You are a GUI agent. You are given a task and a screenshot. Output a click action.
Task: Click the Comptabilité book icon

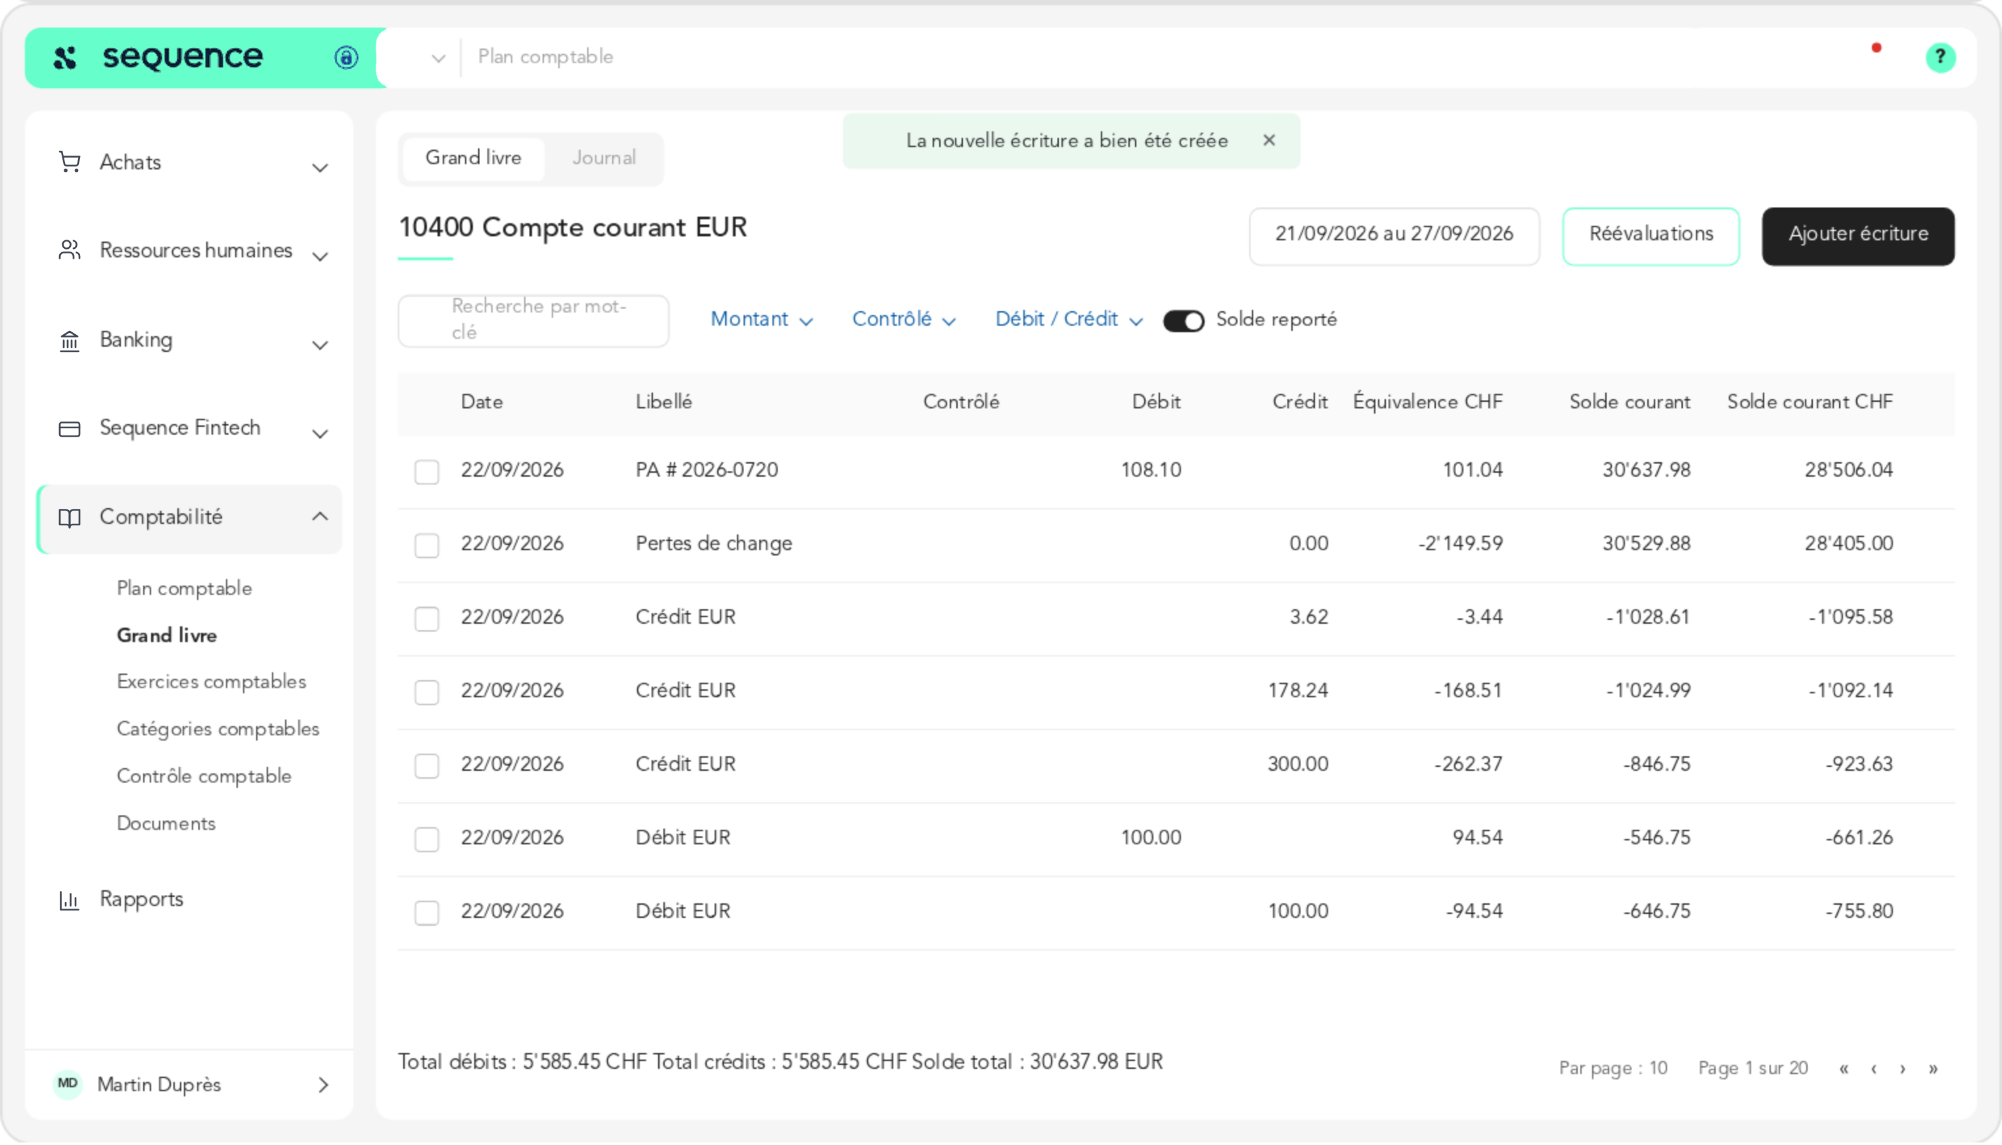[x=69, y=517]
